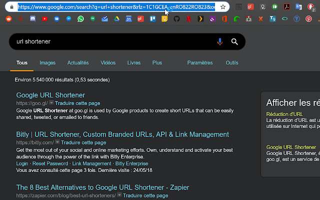Click the Google Translate extension icon
Image resolution: width=320 pixels, height=200 pixels.
299,6
